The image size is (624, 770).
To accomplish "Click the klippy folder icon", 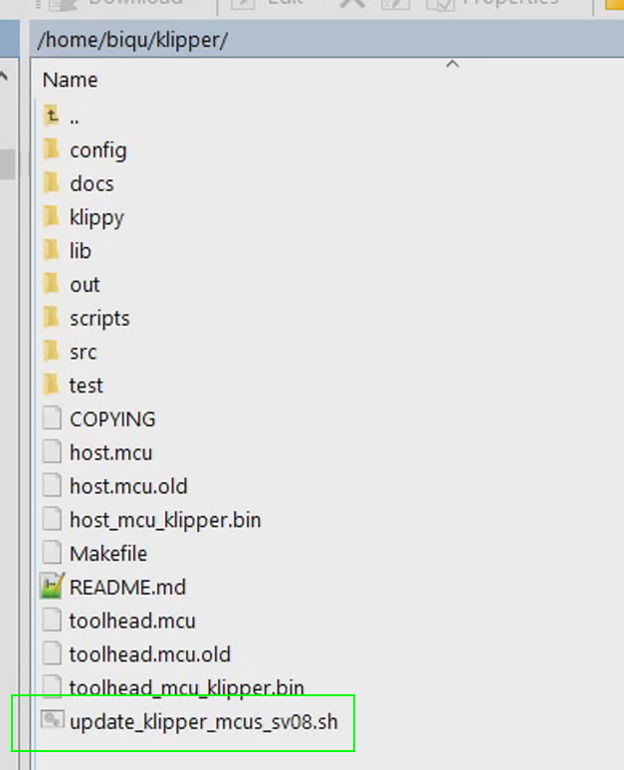I will click(x=52, y=217).
